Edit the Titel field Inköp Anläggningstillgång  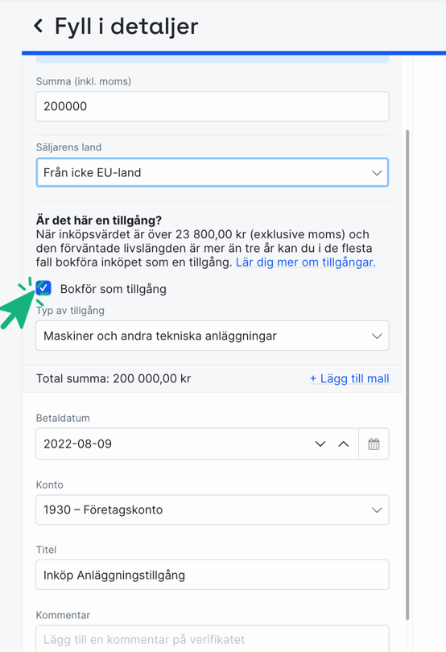(213, 575)
